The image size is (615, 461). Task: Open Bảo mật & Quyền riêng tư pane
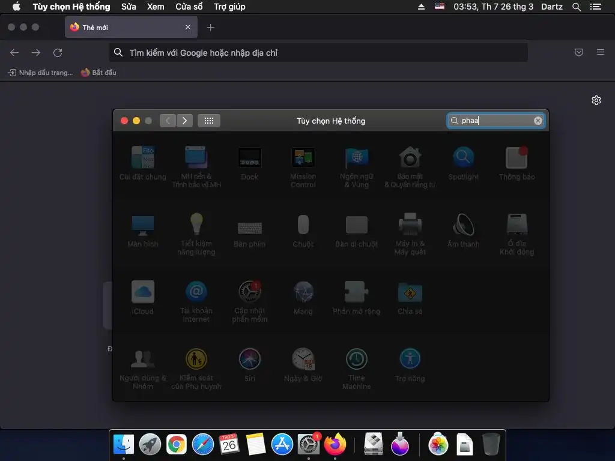point(410,167)
